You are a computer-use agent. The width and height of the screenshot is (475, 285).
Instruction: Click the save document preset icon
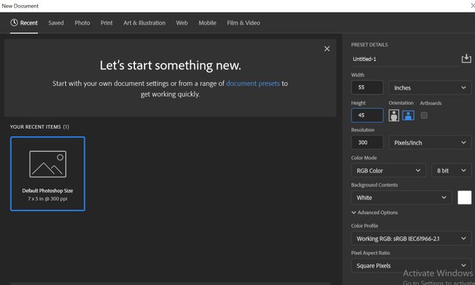coord(466,58)
